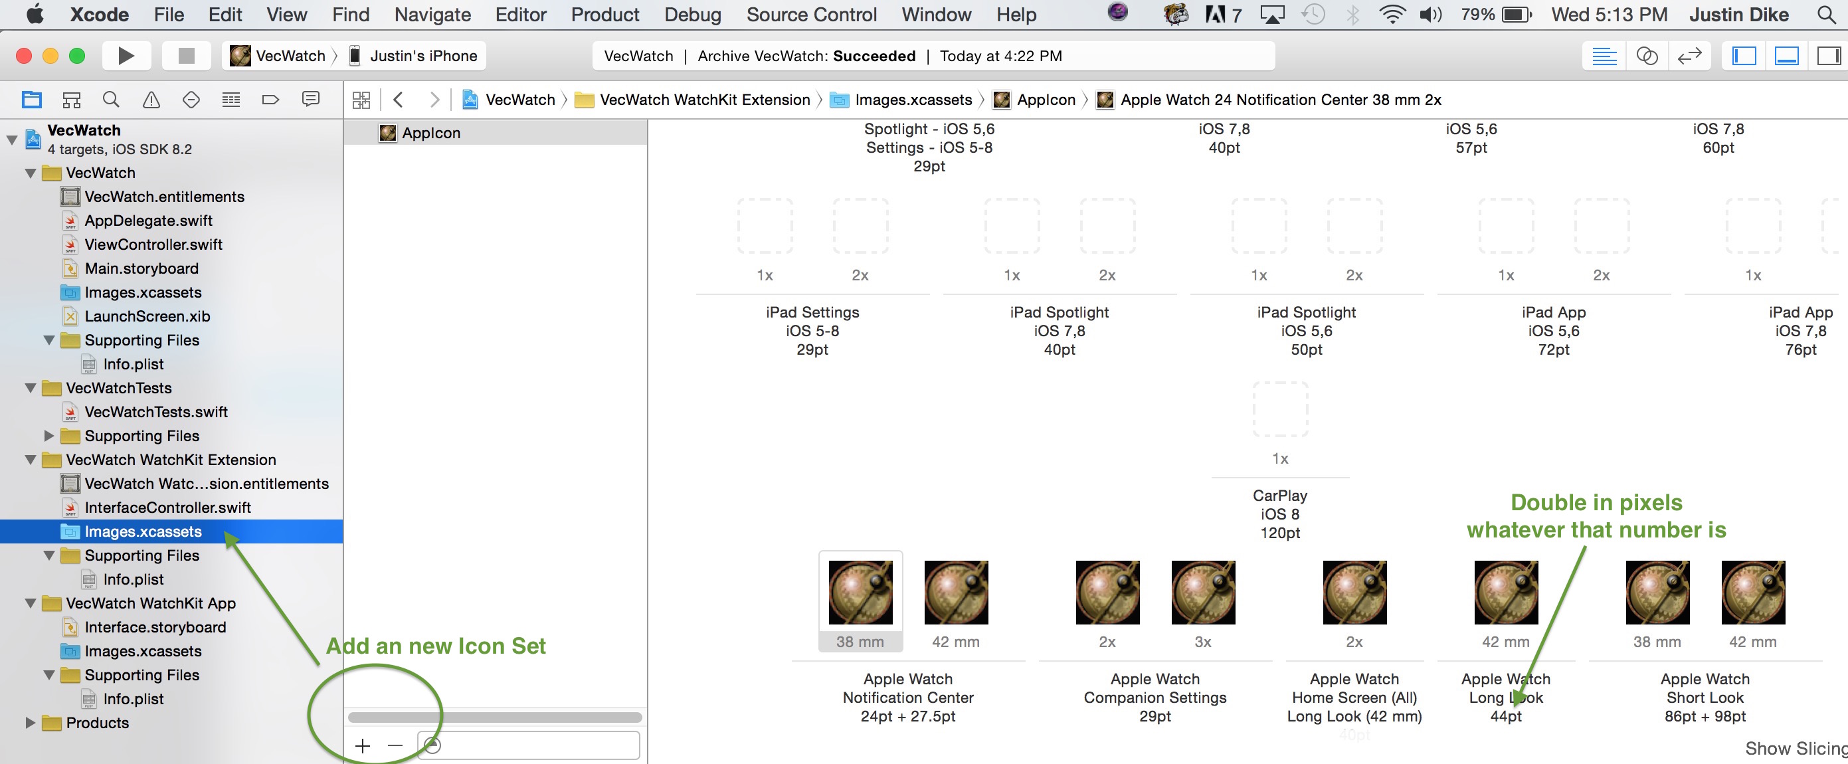Select the 42 mm Notification Center icon
This screenshot has height=764, width=1848.
coord(956,594)
